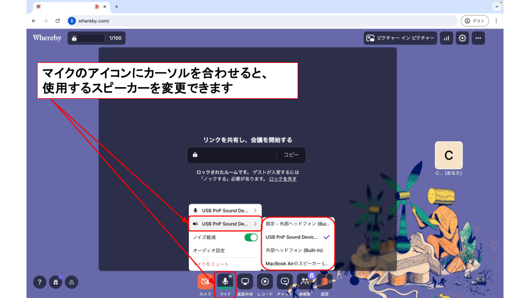Expand the microphone USB PnP Sound Device submenu

coord(224,210)
